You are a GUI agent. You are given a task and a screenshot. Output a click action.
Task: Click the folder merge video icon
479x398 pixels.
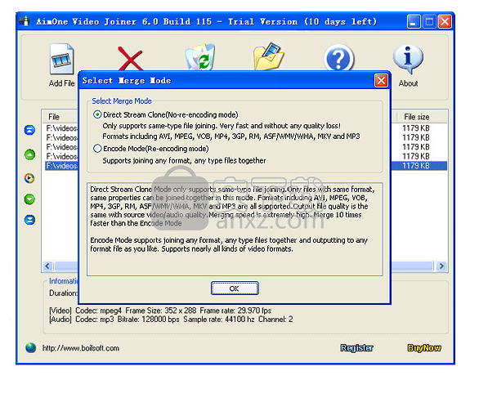(269, 57)
